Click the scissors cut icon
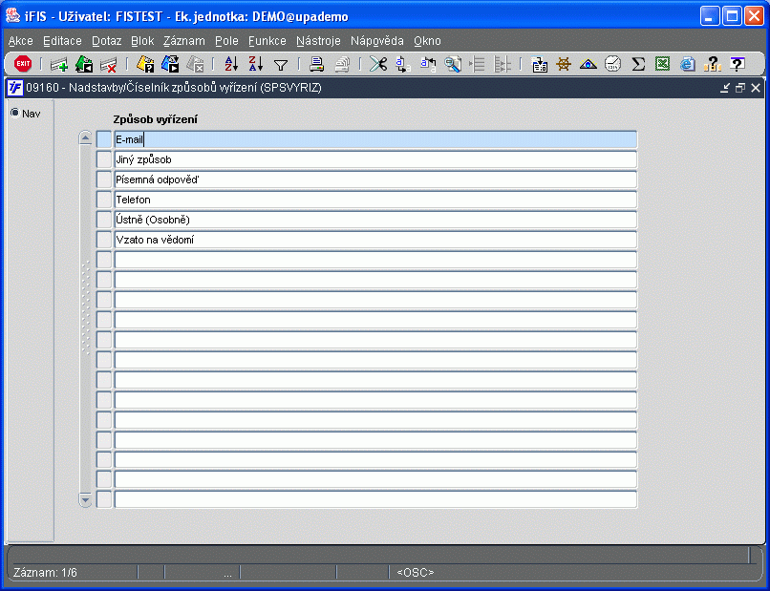 click(x=378, y=64)
